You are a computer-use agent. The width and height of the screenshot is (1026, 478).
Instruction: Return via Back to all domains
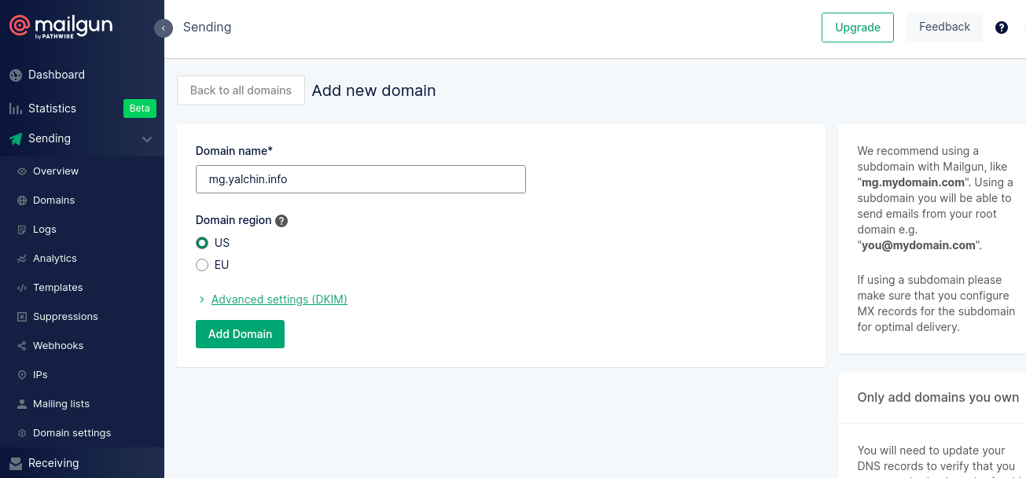click(x=241, y=90)
